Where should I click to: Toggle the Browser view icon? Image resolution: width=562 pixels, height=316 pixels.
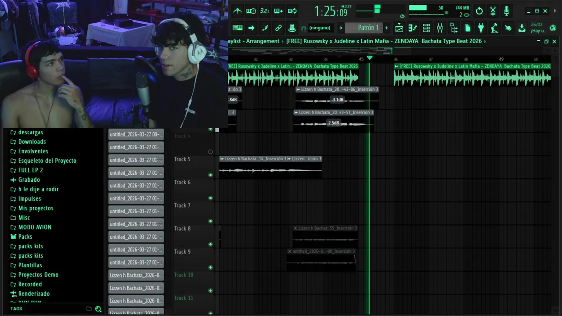pyautogui.click(x=454, y=28)
